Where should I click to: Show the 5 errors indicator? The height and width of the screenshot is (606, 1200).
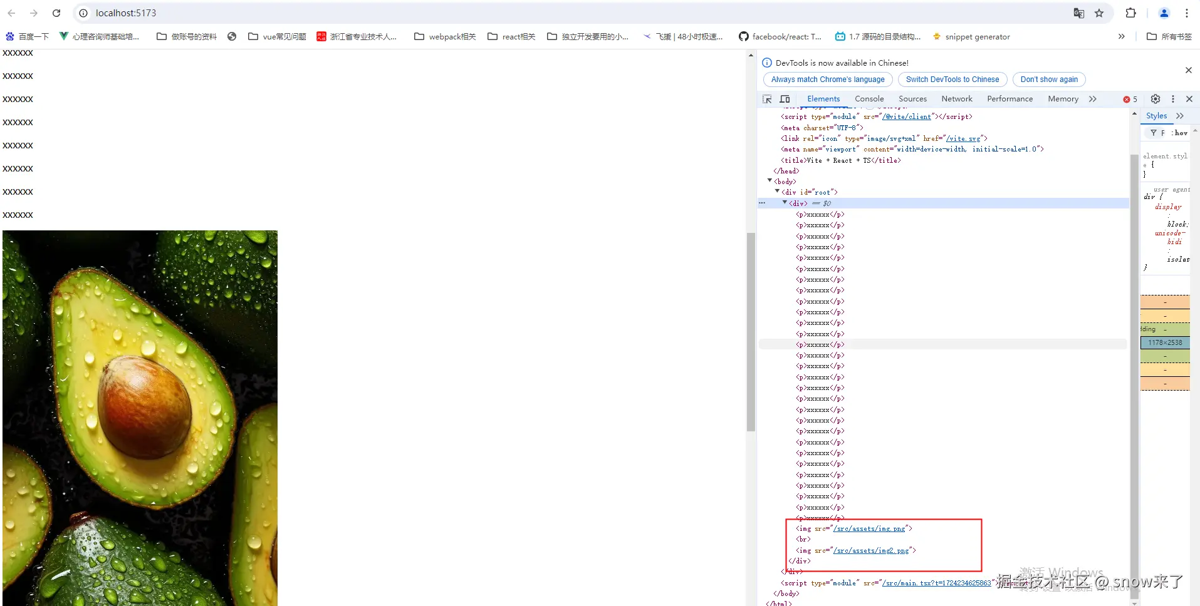pos(1130,99)
